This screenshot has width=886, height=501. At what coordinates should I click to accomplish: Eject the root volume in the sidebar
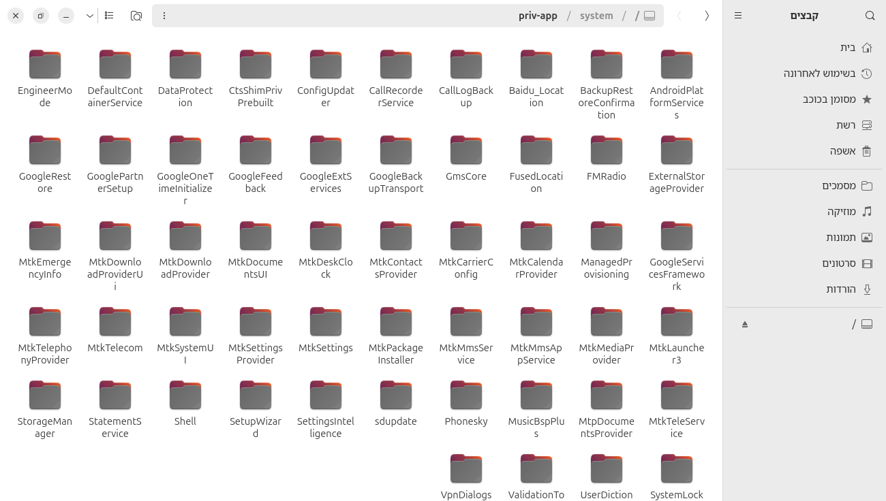coord(745,324)
